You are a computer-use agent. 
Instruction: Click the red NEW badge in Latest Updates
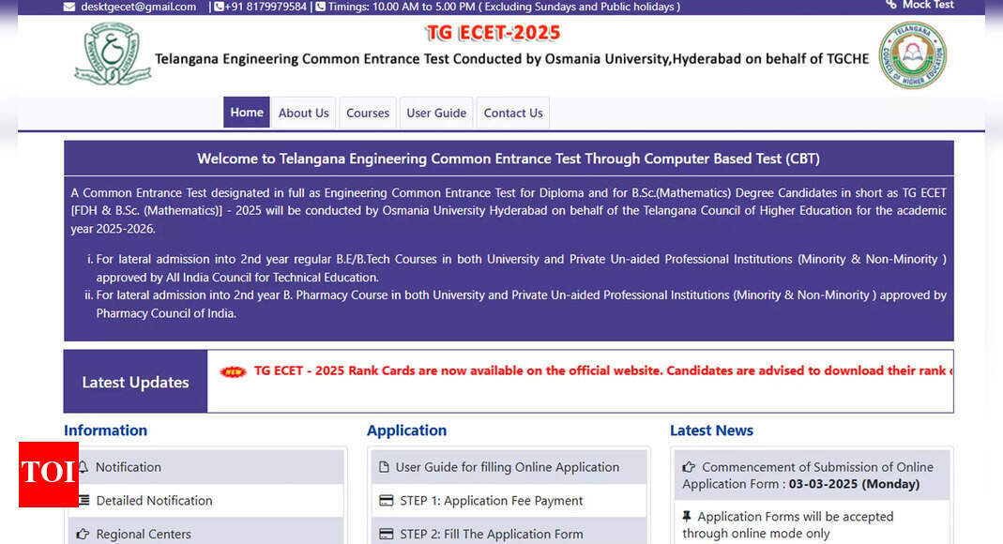(233, 371)
